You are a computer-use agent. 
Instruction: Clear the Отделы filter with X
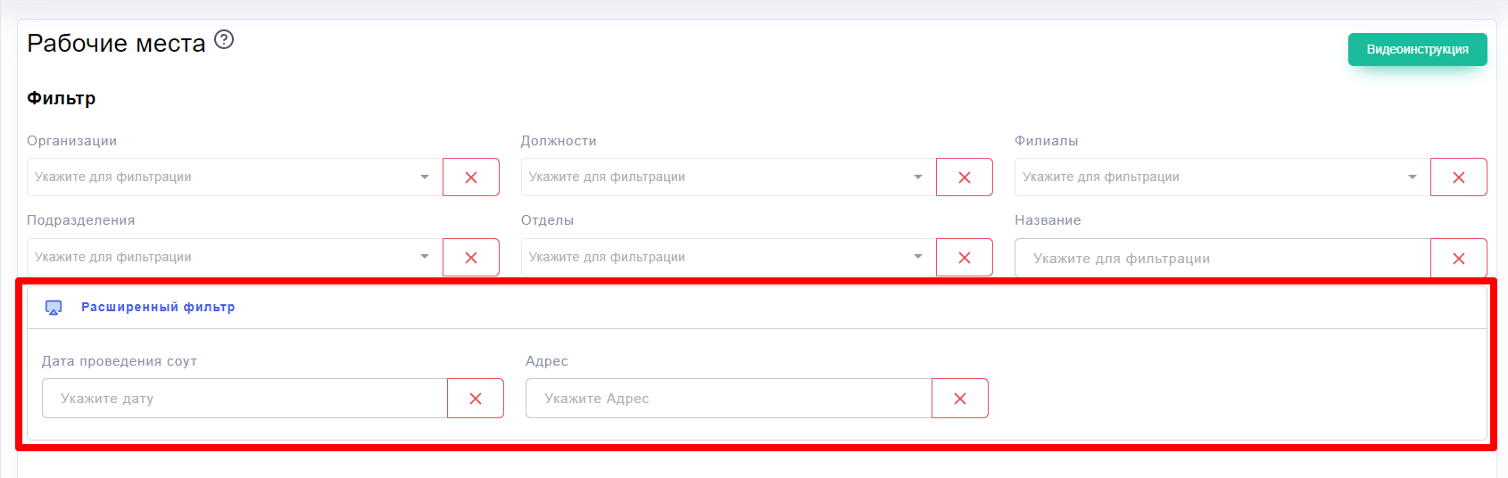965,258
